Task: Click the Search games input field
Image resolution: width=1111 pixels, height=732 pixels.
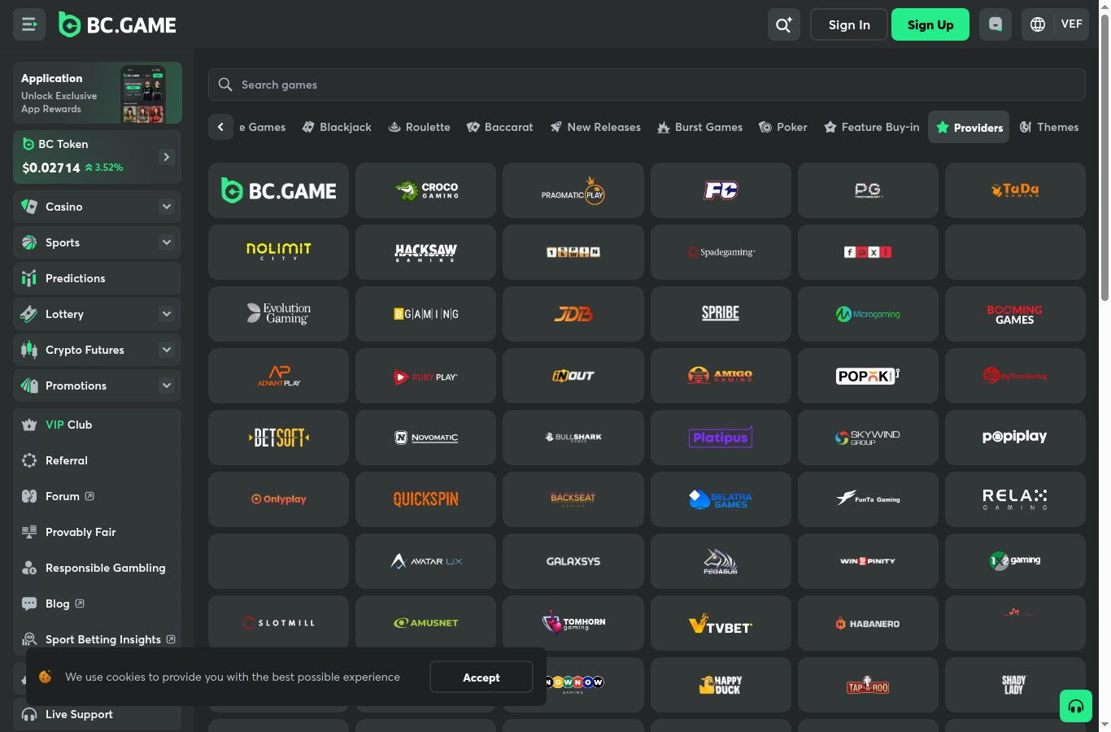Action: point(647,85)
